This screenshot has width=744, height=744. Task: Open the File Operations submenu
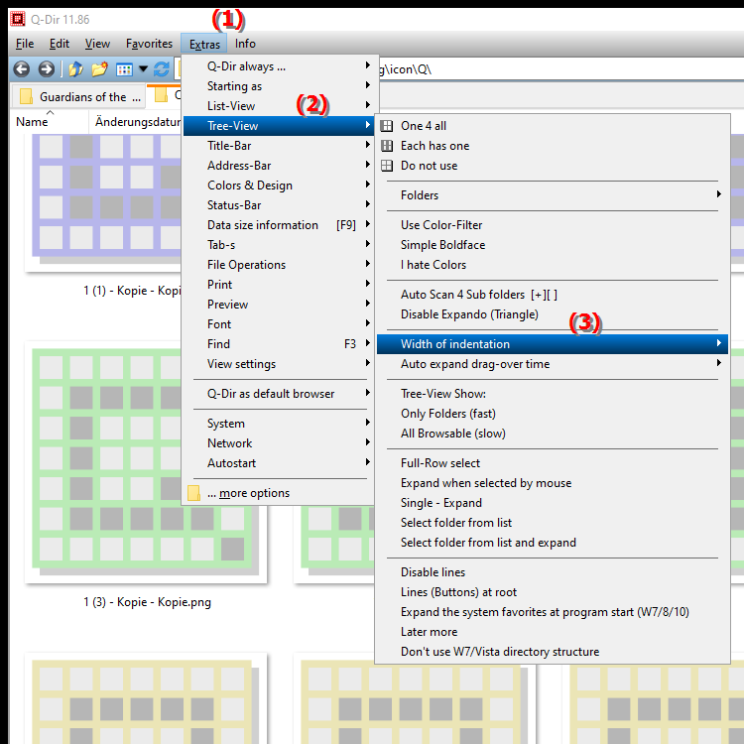[279, 265]
